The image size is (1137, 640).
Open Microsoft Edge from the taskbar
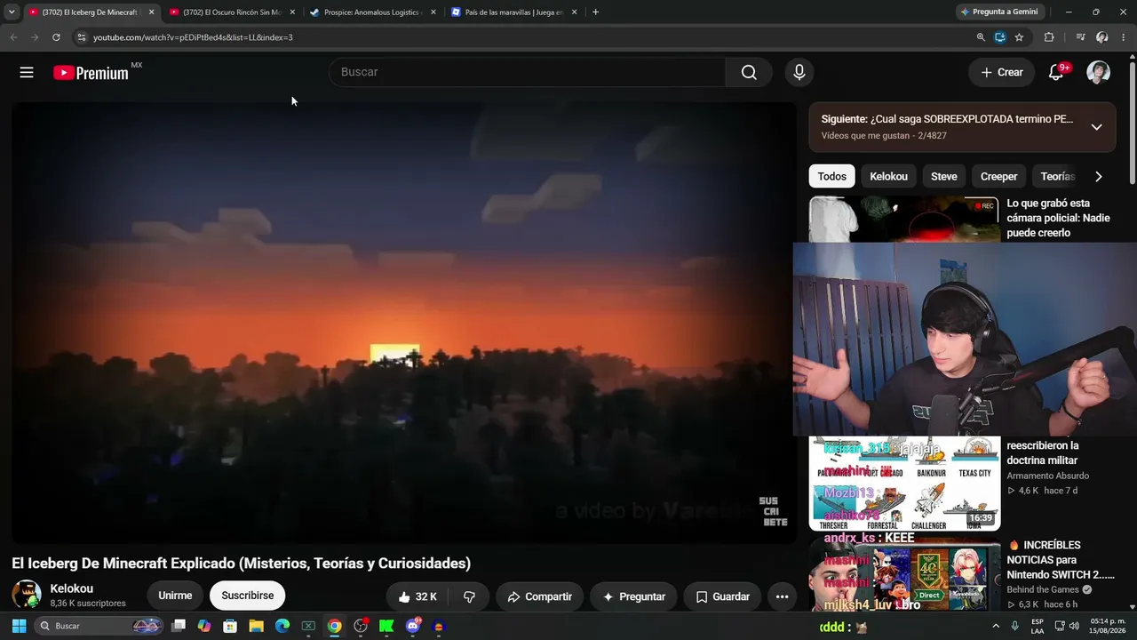tap(282, 626)
